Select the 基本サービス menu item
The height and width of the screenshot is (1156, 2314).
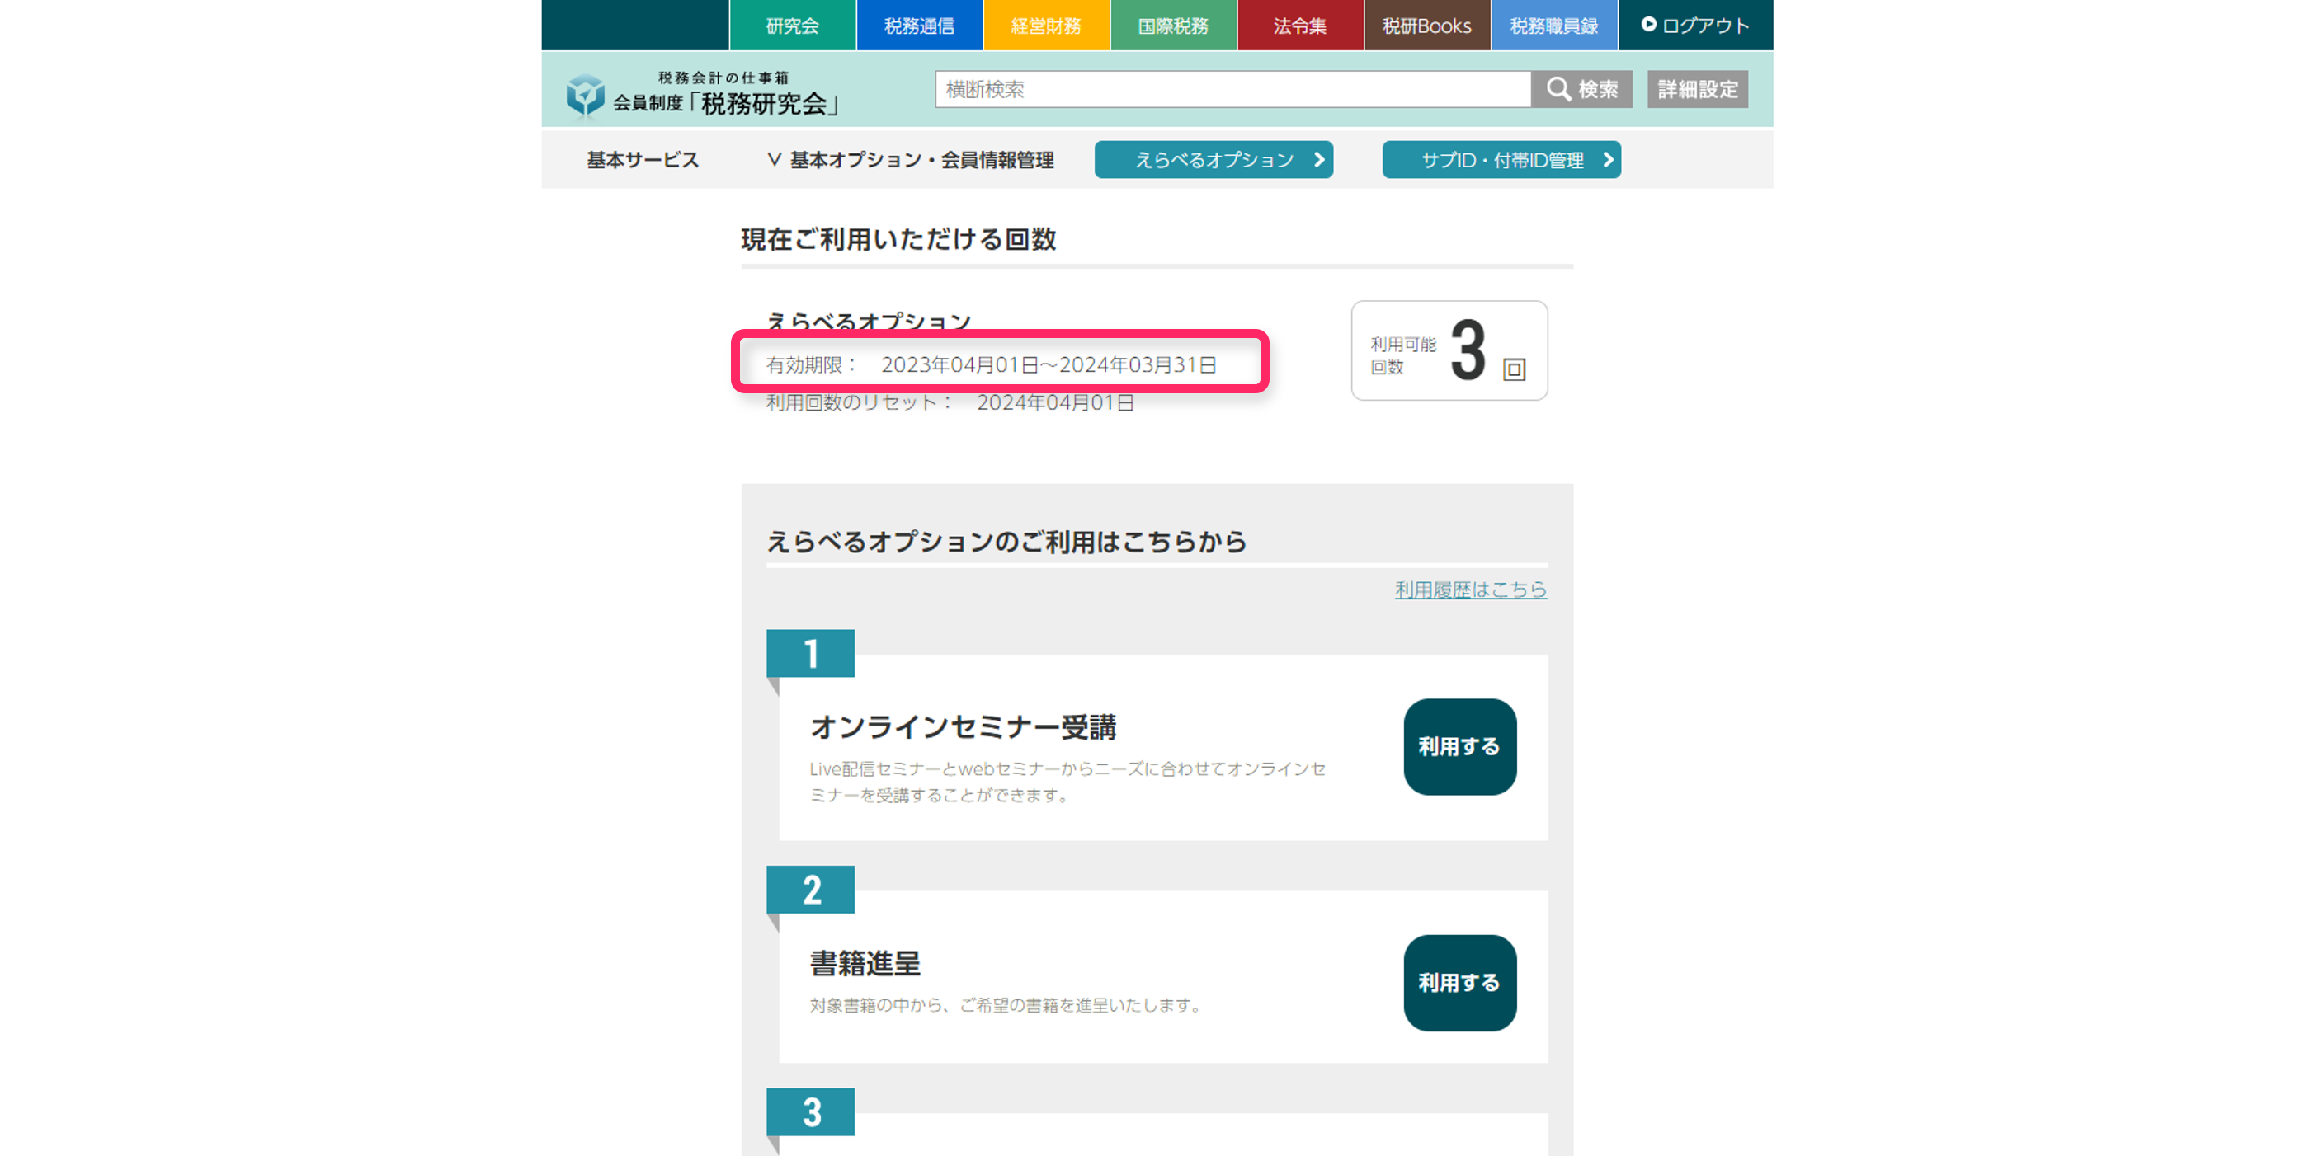[643, 160]
